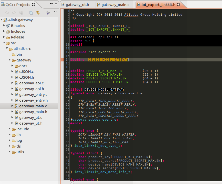
Task: Expand the docs folder
Action: click(x=12, y=65)
